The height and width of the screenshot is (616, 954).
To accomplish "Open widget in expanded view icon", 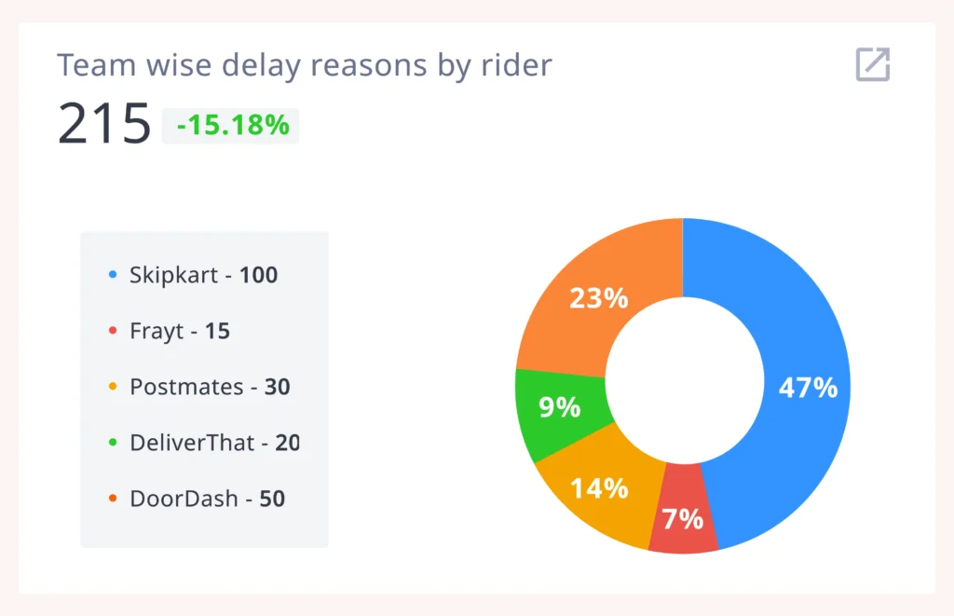I will (873, 65).
